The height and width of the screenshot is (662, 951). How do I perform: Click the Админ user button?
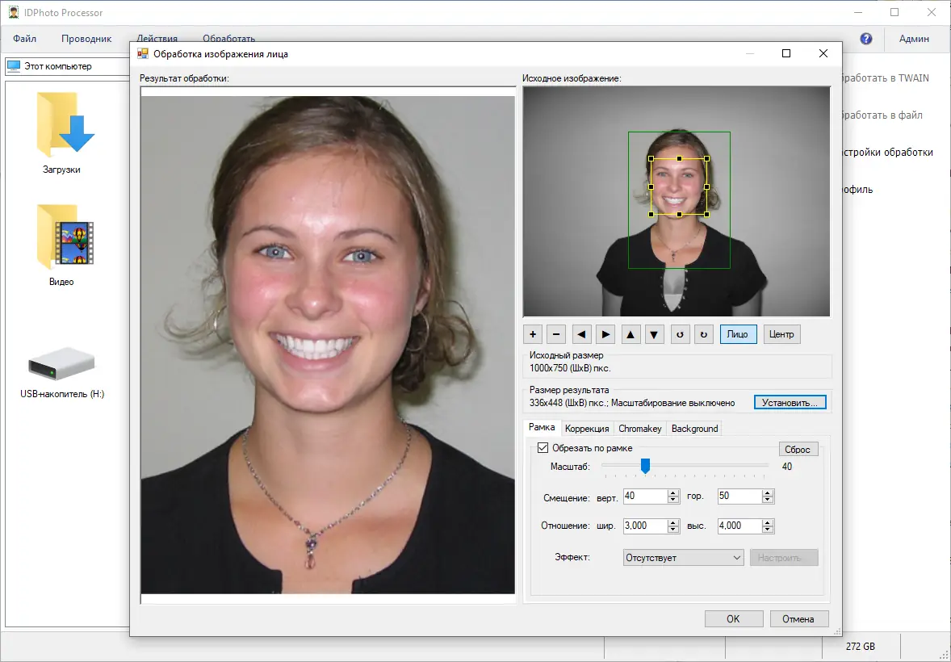(x=914, y=39)
